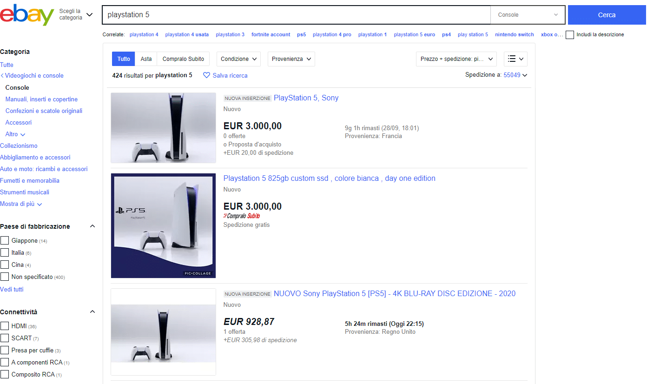
Task: Open Auto e moto: ricambi e accessori
Action: [x=44, y=169]
